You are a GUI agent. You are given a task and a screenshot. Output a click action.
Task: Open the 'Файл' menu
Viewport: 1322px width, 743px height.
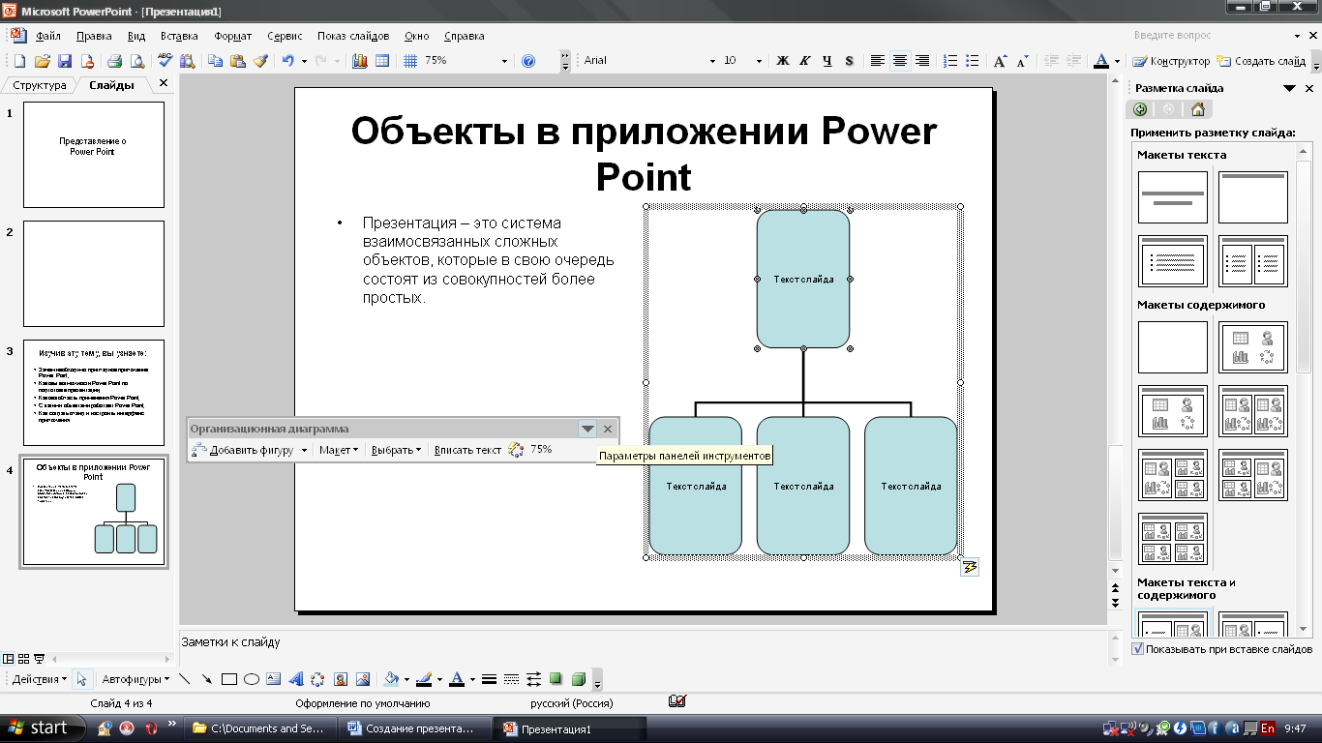(x=48, y=36)
